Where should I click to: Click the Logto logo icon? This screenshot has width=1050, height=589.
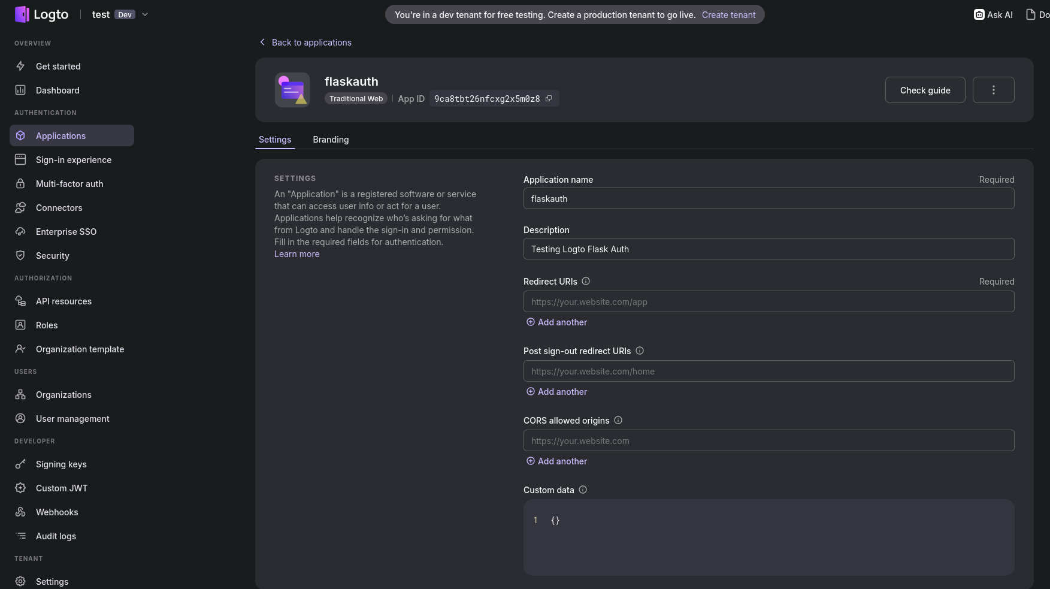tap(22, 14)
